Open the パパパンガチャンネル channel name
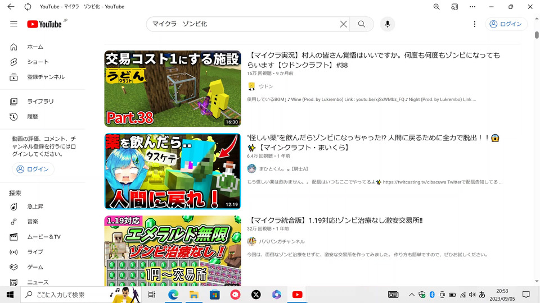 (282, 241)
